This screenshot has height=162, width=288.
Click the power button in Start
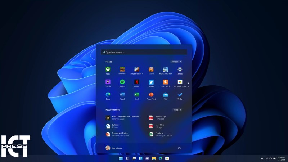click(x=179, y=148)
